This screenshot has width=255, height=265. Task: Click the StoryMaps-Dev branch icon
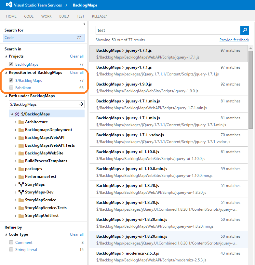click(21, 192)
